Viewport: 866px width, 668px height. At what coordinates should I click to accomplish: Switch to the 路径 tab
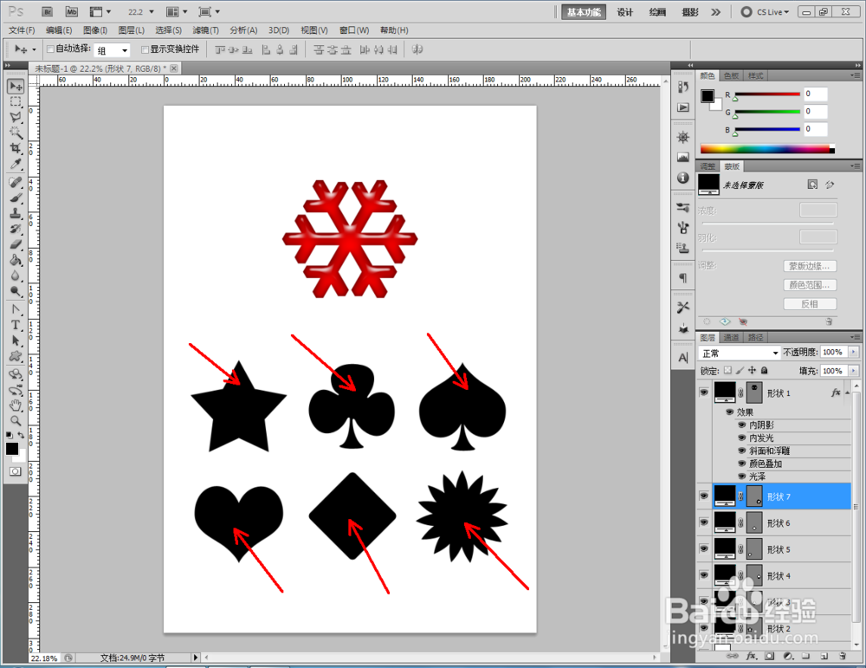coord(755,338)
